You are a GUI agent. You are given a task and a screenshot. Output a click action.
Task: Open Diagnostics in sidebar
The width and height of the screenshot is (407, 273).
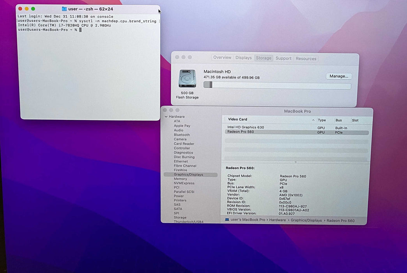click(x=183, y=152)
